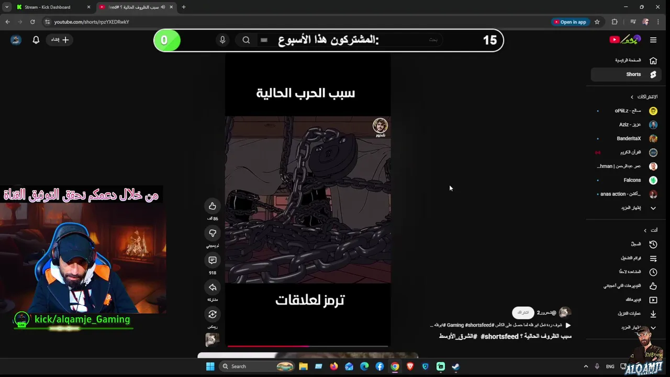Open a new browser tab

pos(183,7)
